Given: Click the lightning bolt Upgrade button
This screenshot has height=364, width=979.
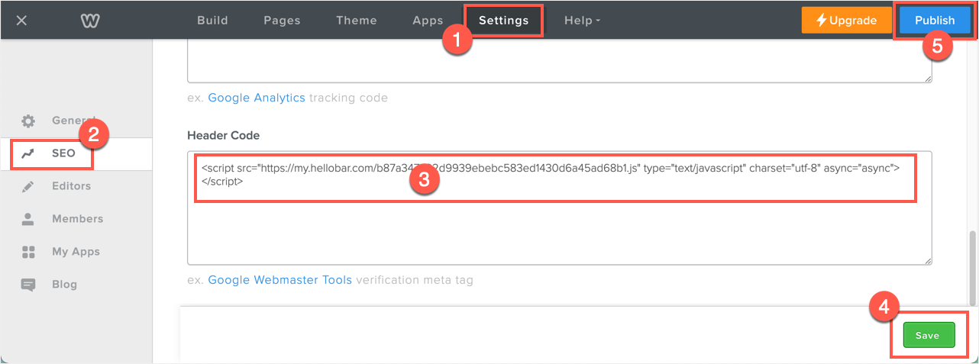Looking at the screenshot, I should point(847,21).
